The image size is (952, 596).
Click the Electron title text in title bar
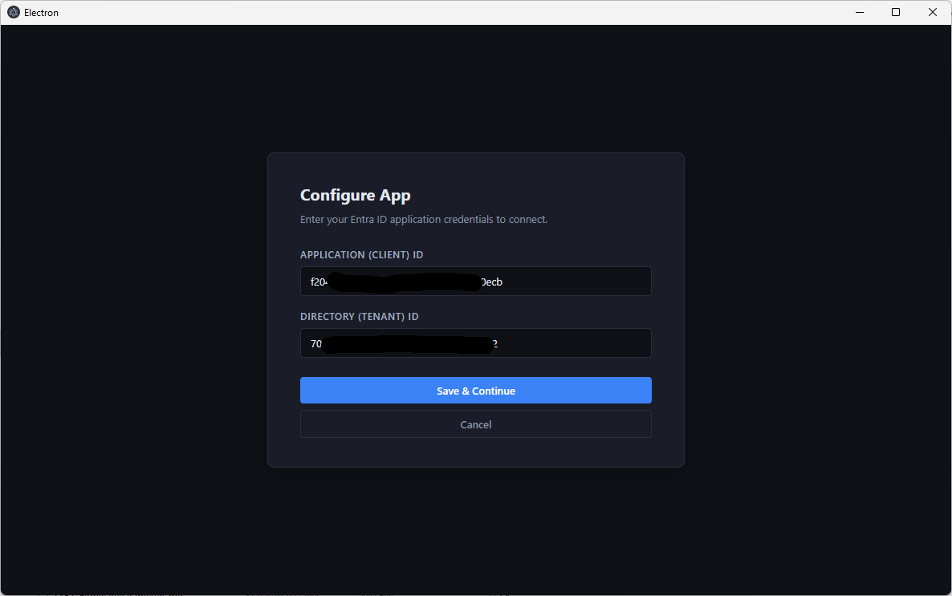coord(41,13)
